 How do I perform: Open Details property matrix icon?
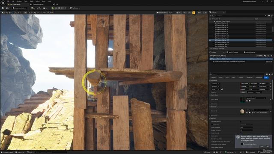pos(267,74)
